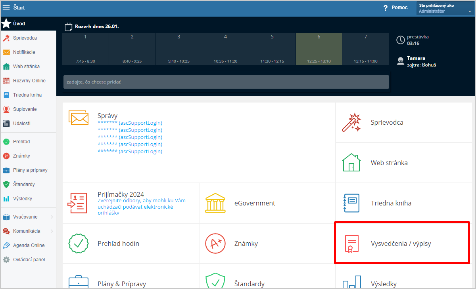Image resolution: width=476 pixels, height=289 pixels.
Task: Select lesson period 1 at 7:45 - 8:30
Action: (85, 49)
